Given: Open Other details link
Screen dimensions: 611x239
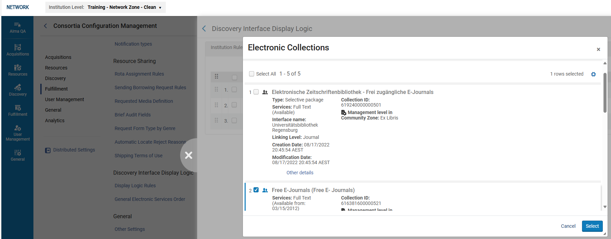Looking at the screenshot, I should [300, 173].
